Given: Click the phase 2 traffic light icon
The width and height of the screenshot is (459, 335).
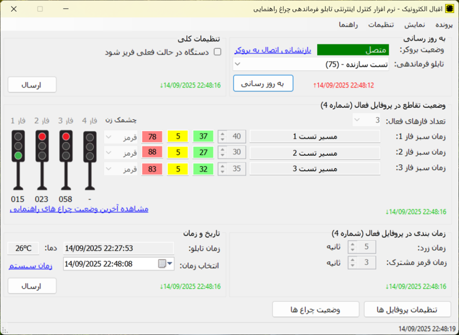Looking at the screenshot, I should [x=42, y=159].
